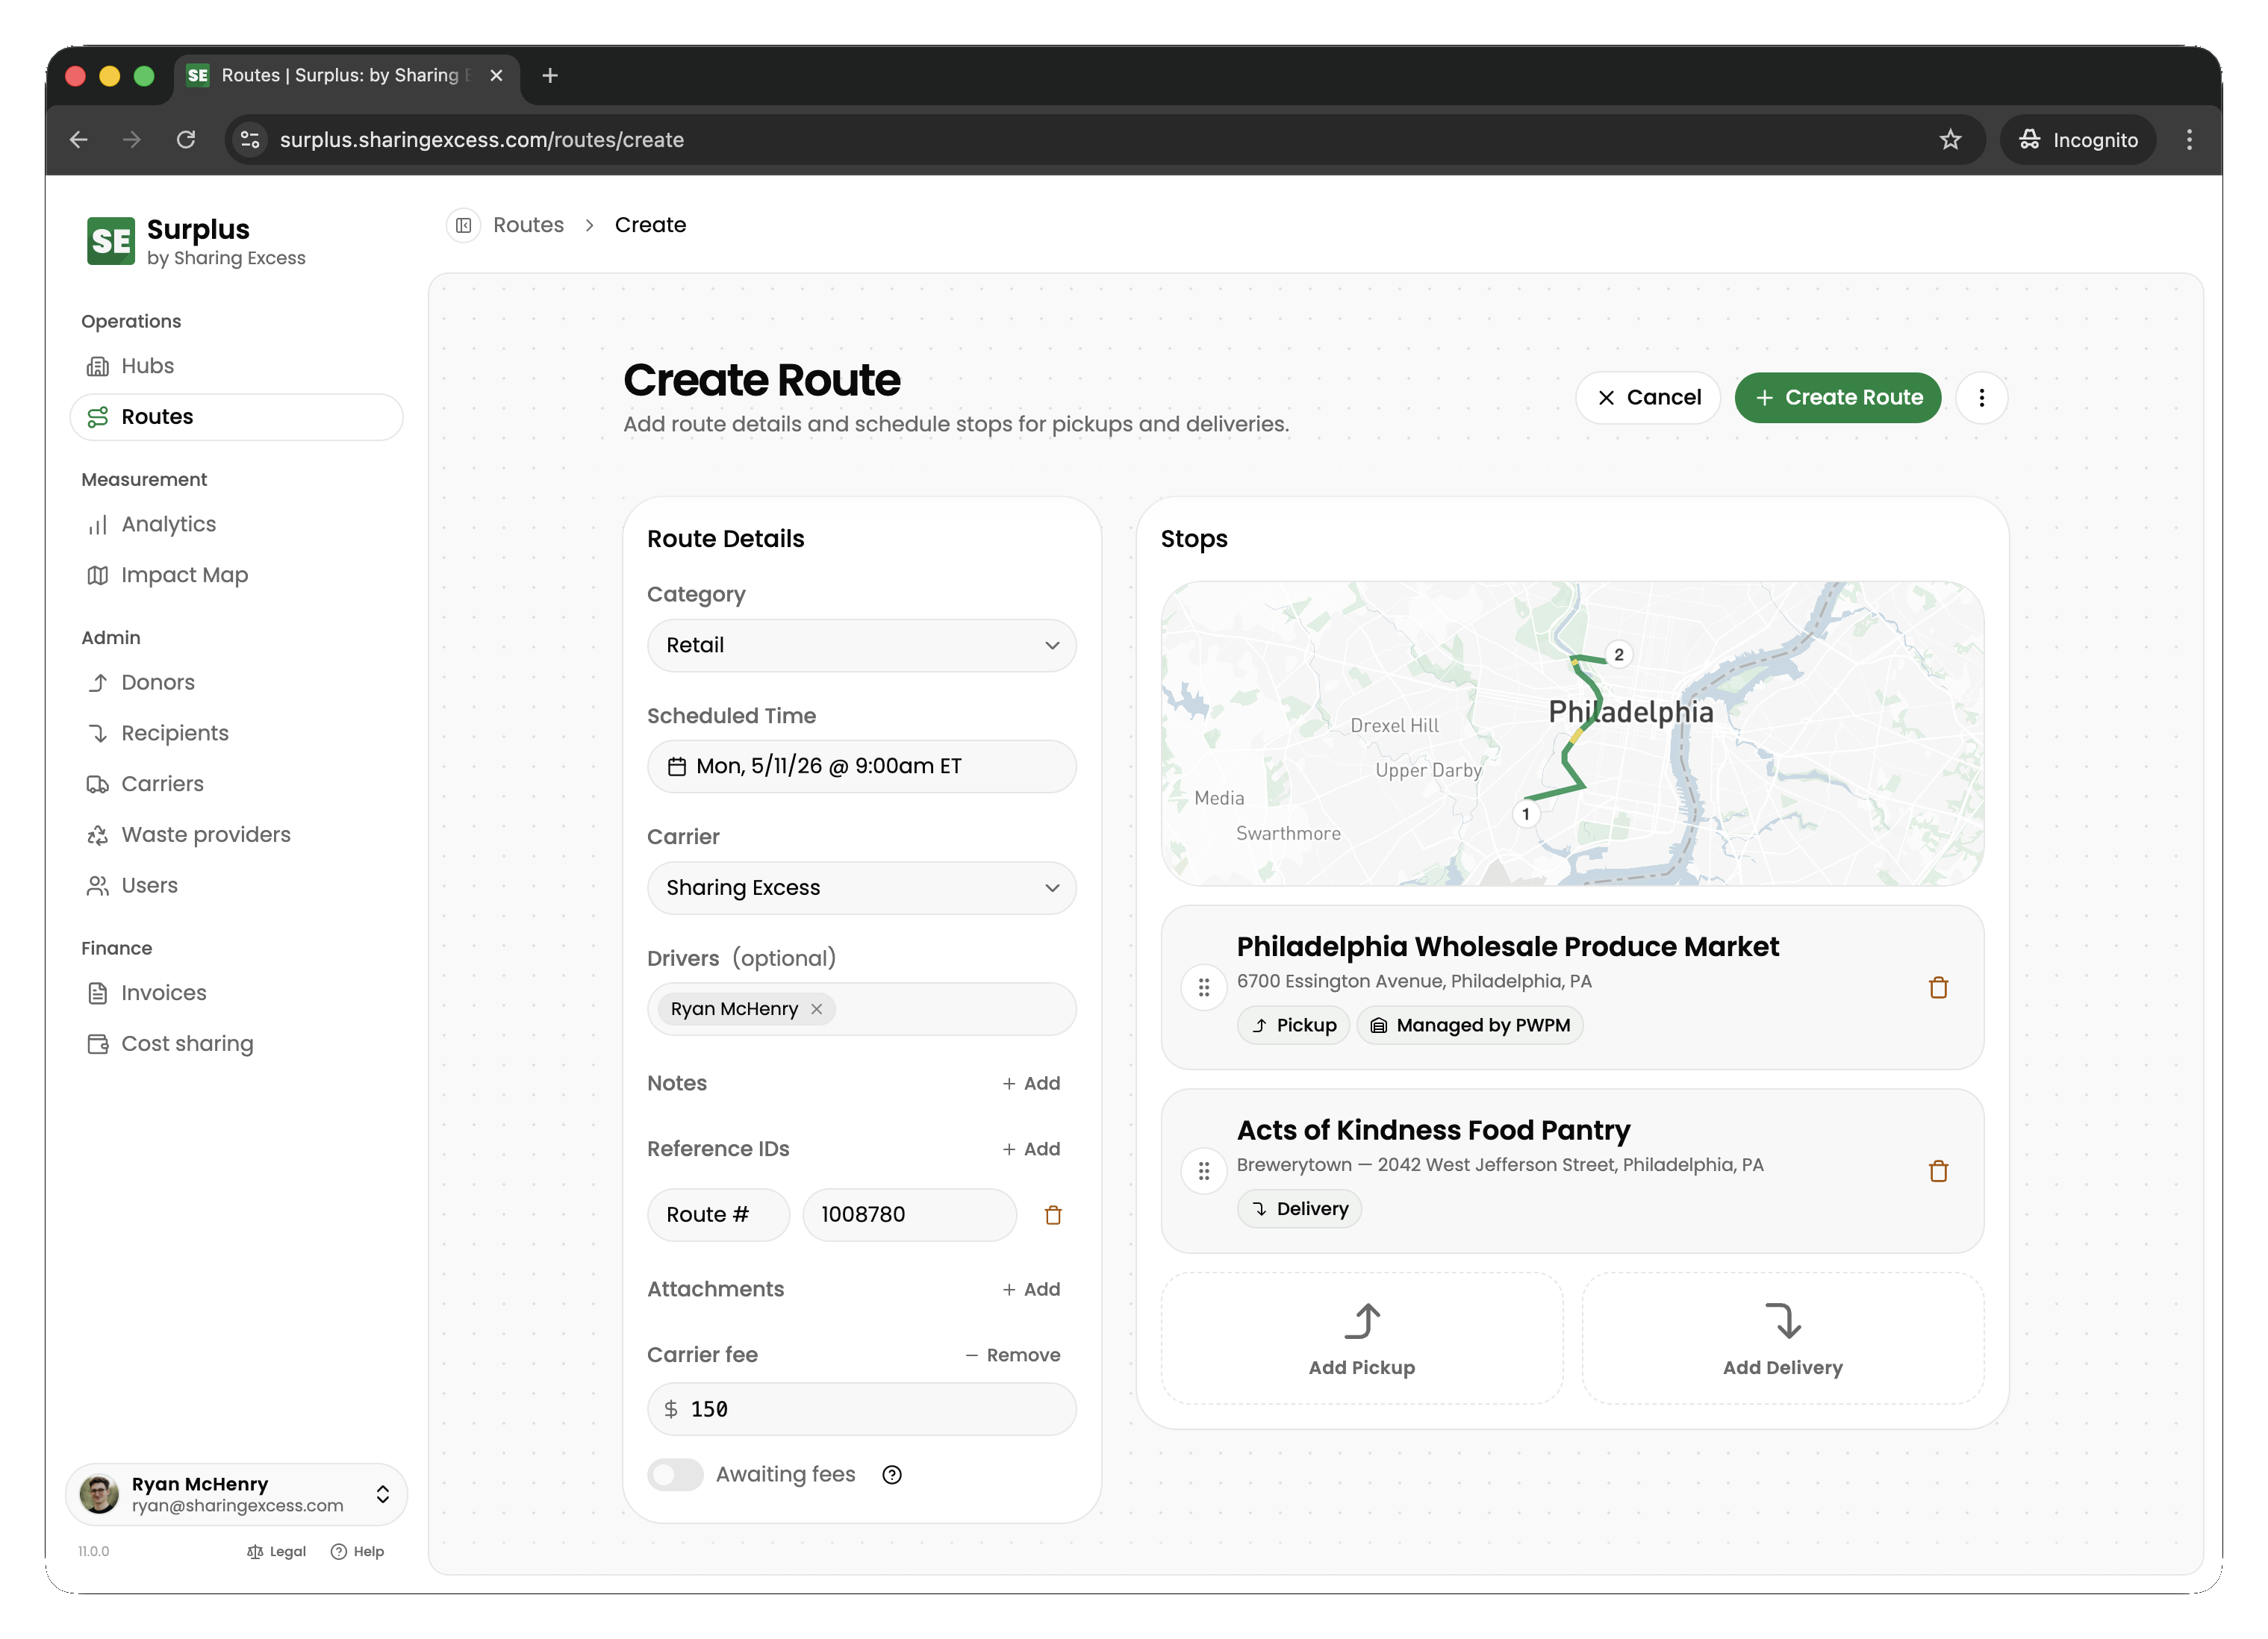Expand the Carrier dropdown showing Sharing Excess
2268x1639 pixels.
[x=861, y=888]
